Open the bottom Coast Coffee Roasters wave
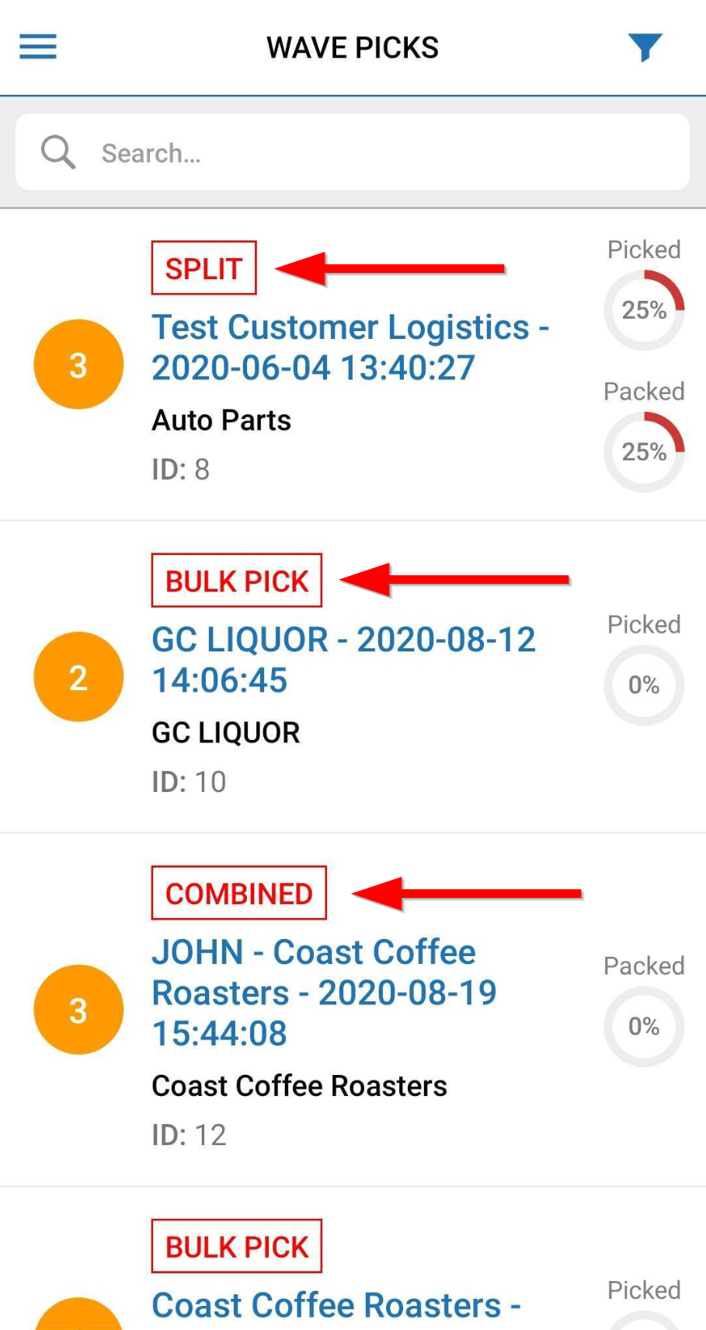The height and width of the screenshot is (1330, 706). click(x=336, y=1306)
